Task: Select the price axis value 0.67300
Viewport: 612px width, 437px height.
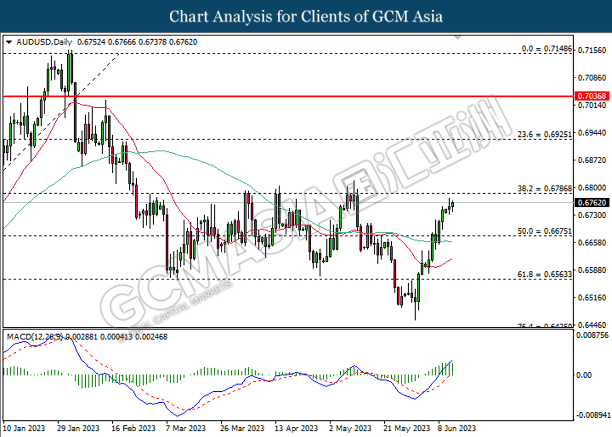Action: (592, 215)
